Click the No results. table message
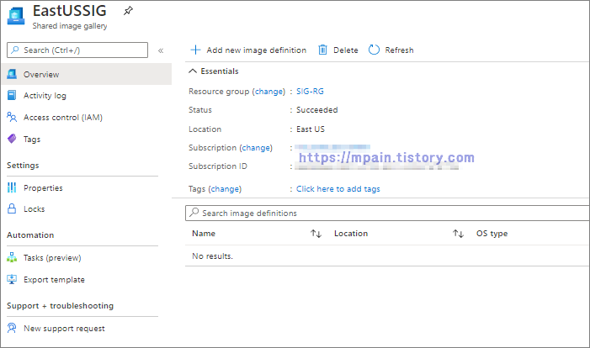This screenshot has width=590, height=348. tap(212, 256)
